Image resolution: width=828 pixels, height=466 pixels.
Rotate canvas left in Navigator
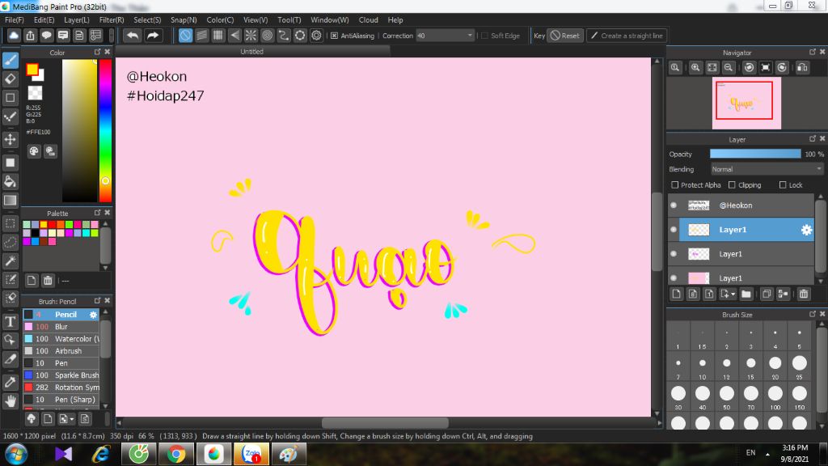click(x=749, y=68)
